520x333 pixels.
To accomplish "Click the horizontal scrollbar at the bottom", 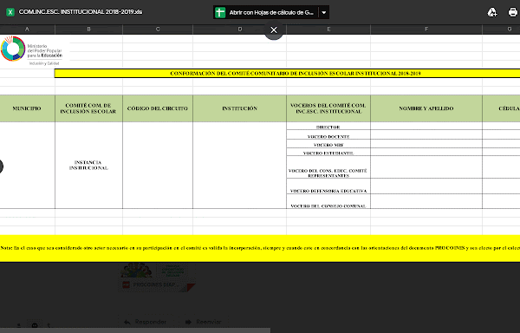I will 135,330.
